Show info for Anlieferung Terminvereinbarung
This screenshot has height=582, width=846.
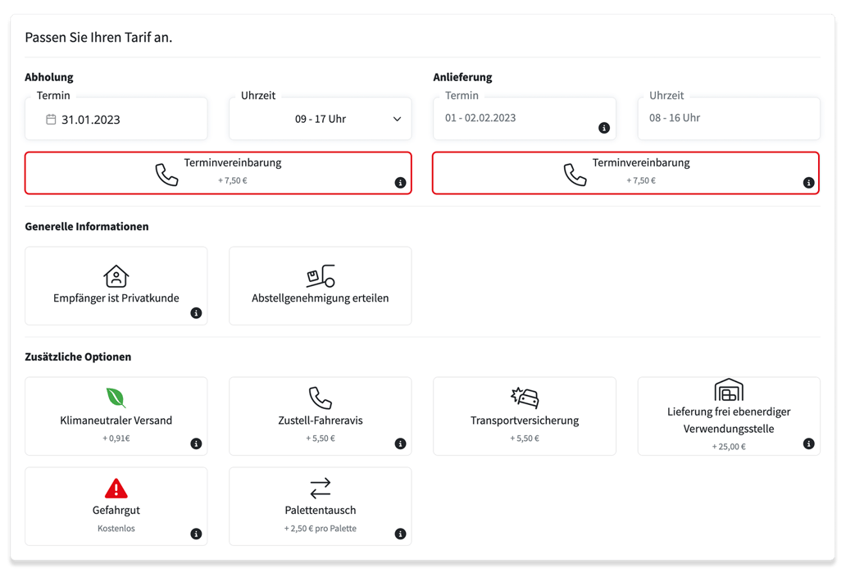[809, 183]
